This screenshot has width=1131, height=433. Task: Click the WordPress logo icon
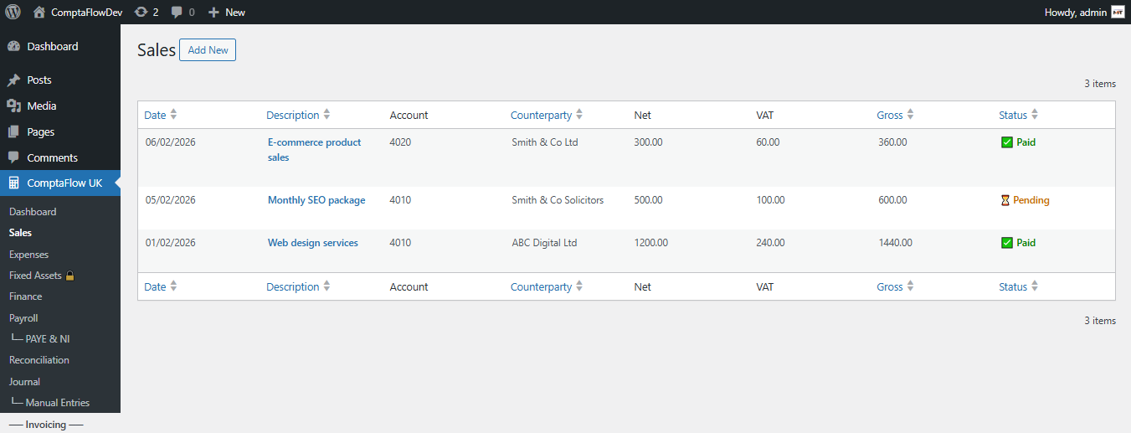pos(13,12)
